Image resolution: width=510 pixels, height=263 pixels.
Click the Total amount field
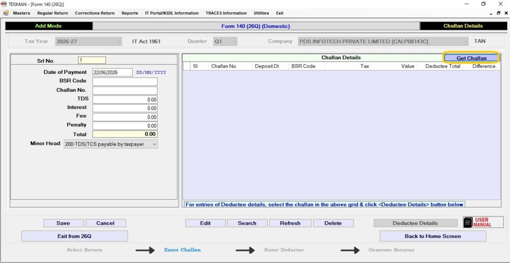[125, 134]
